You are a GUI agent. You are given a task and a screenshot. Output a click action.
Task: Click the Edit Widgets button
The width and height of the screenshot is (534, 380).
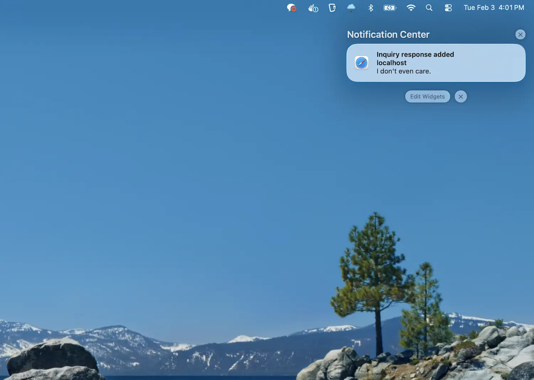click(427, 97)
